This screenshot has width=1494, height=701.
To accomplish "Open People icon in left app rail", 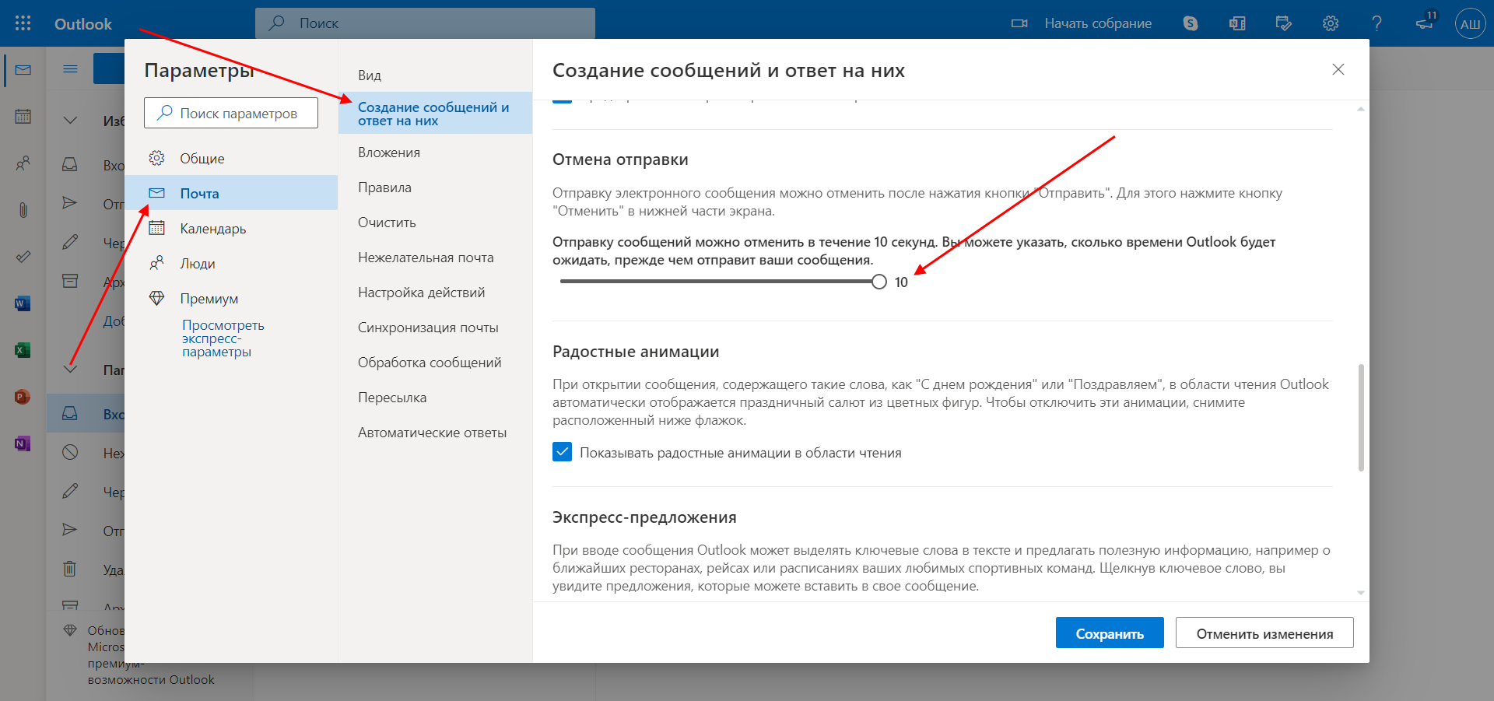I will click(x=23, y=163).
